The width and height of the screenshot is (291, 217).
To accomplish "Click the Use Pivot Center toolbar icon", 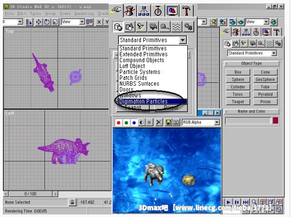I will coord(90,22).
